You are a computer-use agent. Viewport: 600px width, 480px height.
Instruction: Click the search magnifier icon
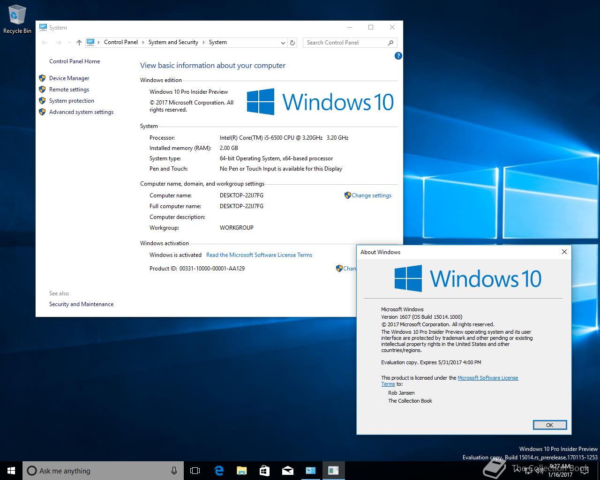click(391, 43)
